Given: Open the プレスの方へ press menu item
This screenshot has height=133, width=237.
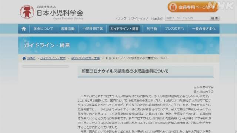Looking at the screenshot, I should (174, 29).
